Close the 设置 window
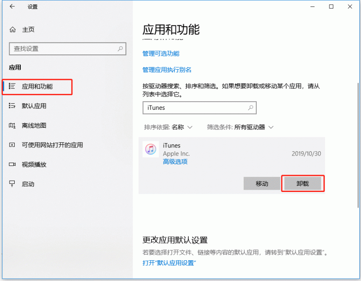Screen dimensions: 361x281 pyautogui.click(x=350, y=6)
